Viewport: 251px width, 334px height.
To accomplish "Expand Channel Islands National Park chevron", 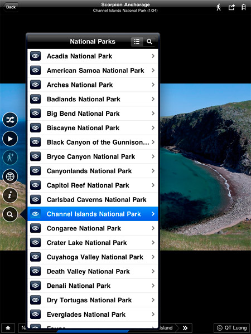I will (153, 214).
